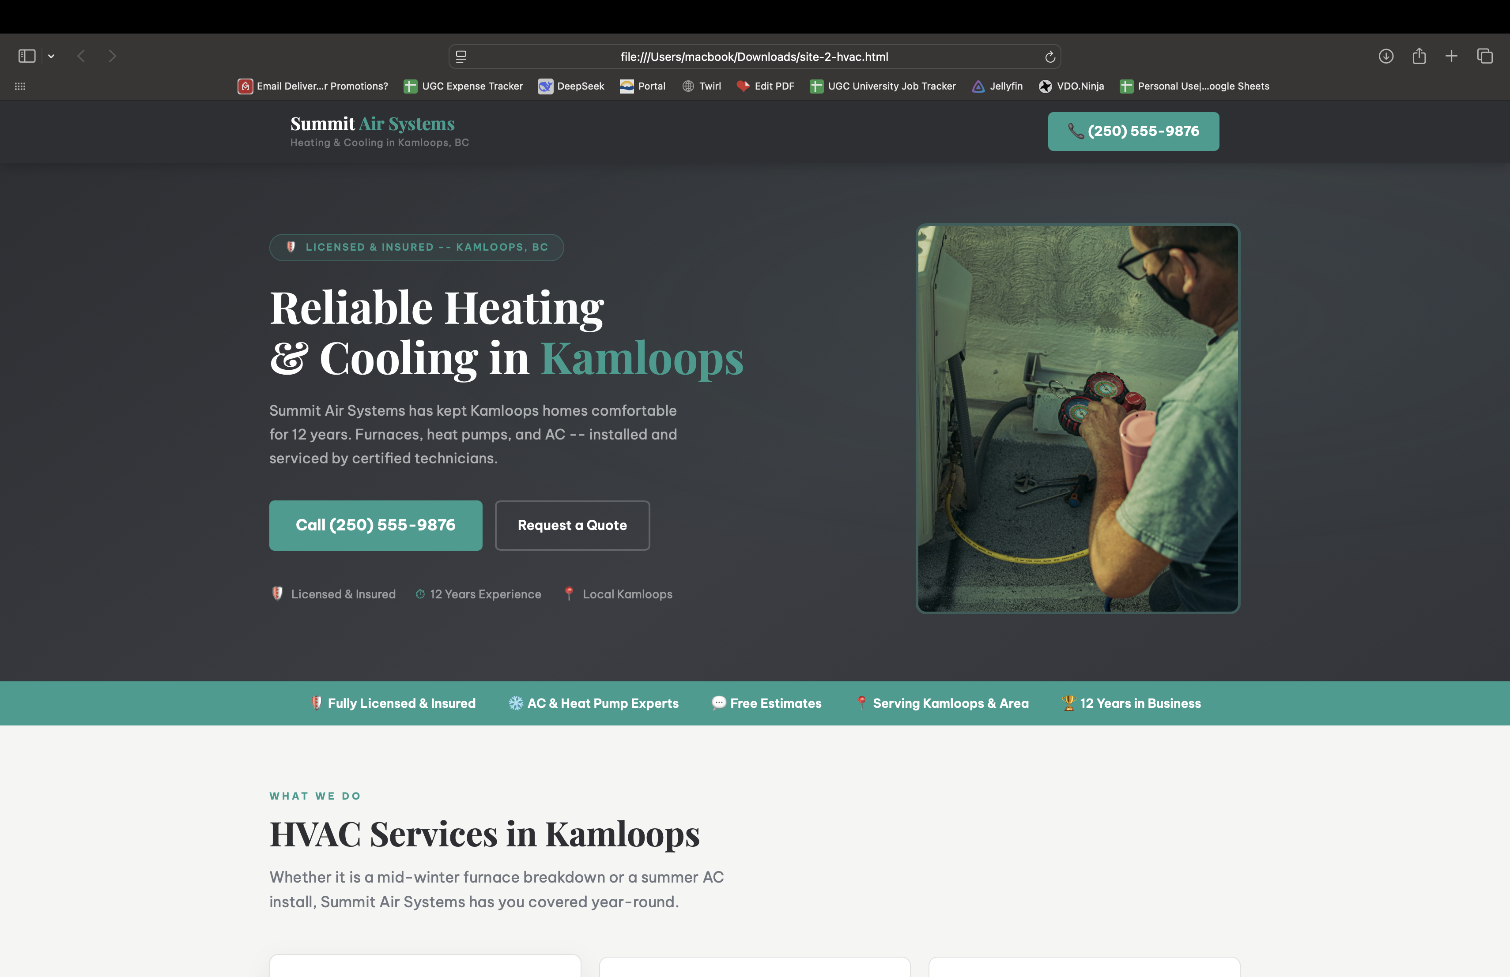Open the VDO.Ninja bookmark
Viewport: 1510px width, 977px height.
click(x=1072, y=86)
